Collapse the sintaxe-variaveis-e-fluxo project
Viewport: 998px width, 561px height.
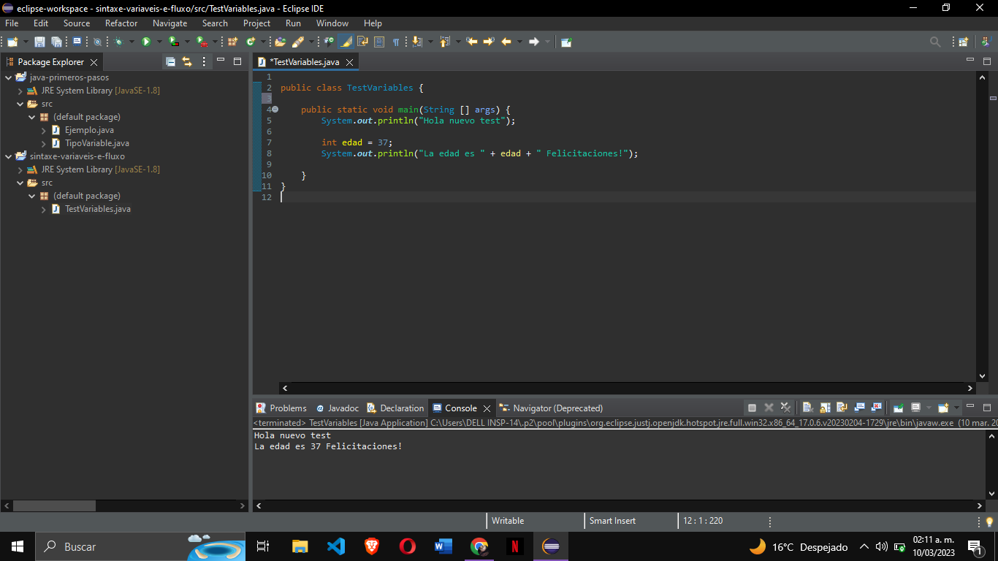[9, 156]
